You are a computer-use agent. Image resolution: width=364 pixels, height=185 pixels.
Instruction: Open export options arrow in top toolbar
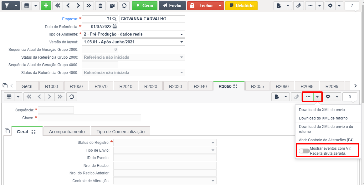click(x=288, y=6)
